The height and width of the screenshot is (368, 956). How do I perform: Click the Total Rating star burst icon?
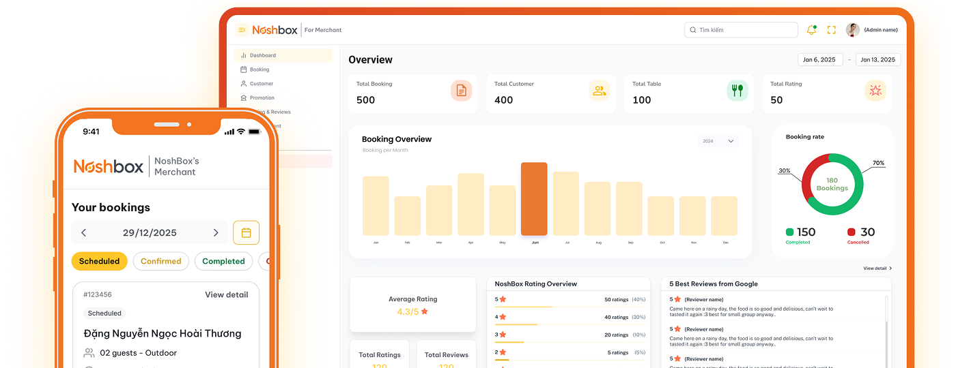pos(875,91)
